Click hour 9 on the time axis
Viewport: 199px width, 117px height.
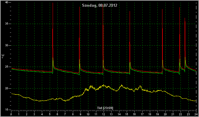pos(80,114)
